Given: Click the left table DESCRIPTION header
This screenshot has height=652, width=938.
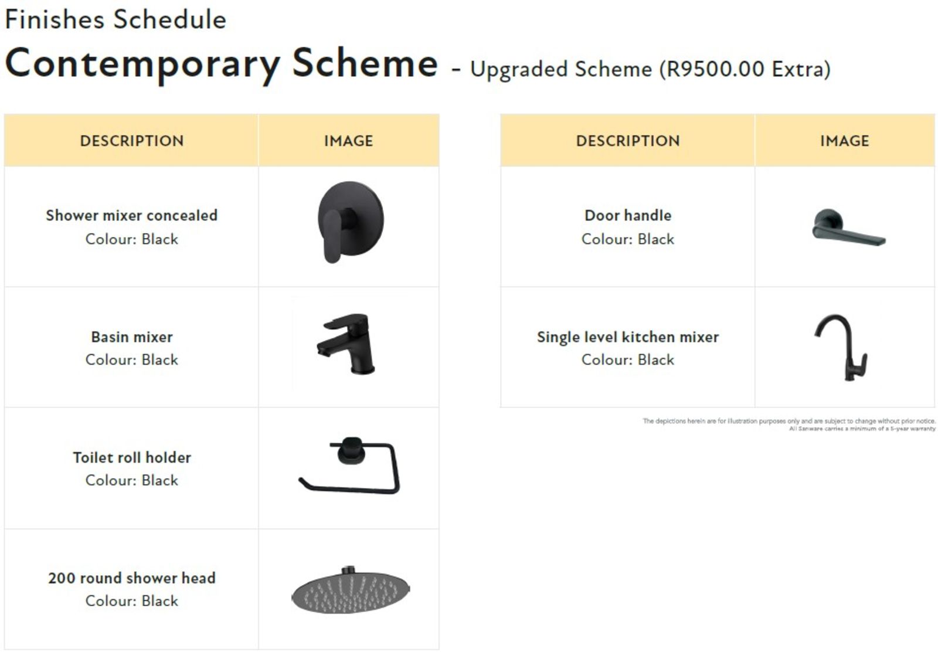Looking at the screenshot, I should 132,141.
